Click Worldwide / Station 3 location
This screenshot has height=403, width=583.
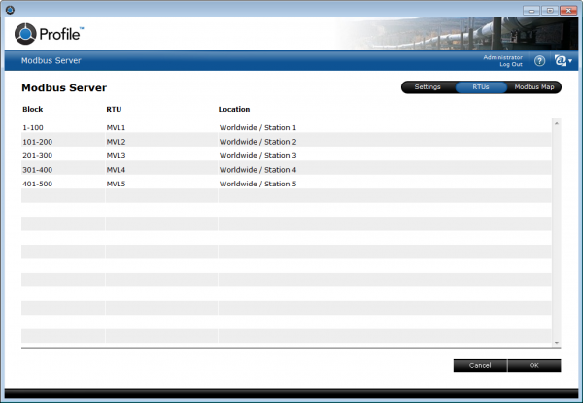257,156
